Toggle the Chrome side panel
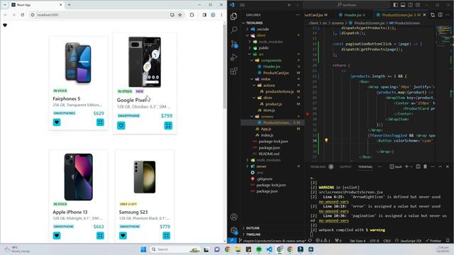 click(204, 15)
